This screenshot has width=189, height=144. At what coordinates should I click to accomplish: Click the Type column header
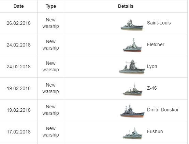(51, 6)
